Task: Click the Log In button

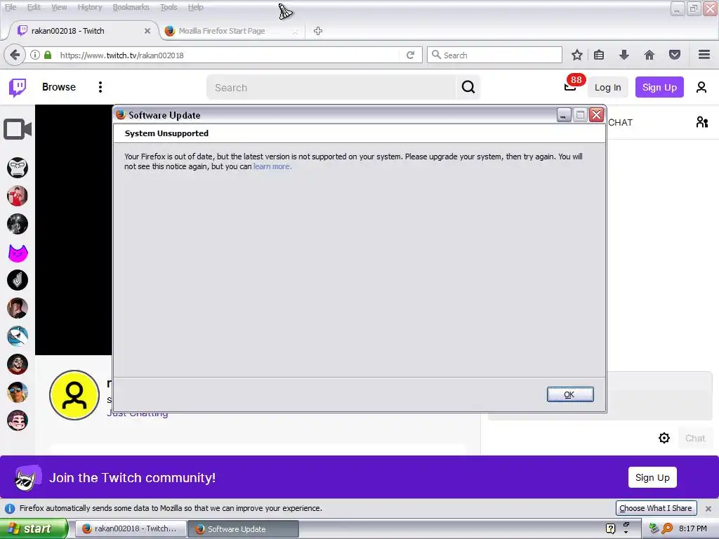Action: click(607, 87)
